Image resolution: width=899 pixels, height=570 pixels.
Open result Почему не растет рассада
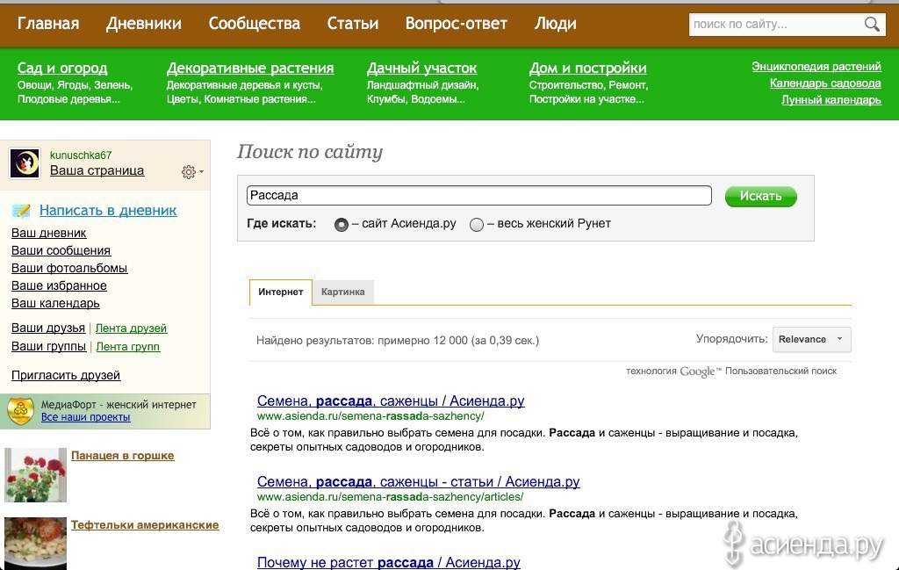click(389, 563)
